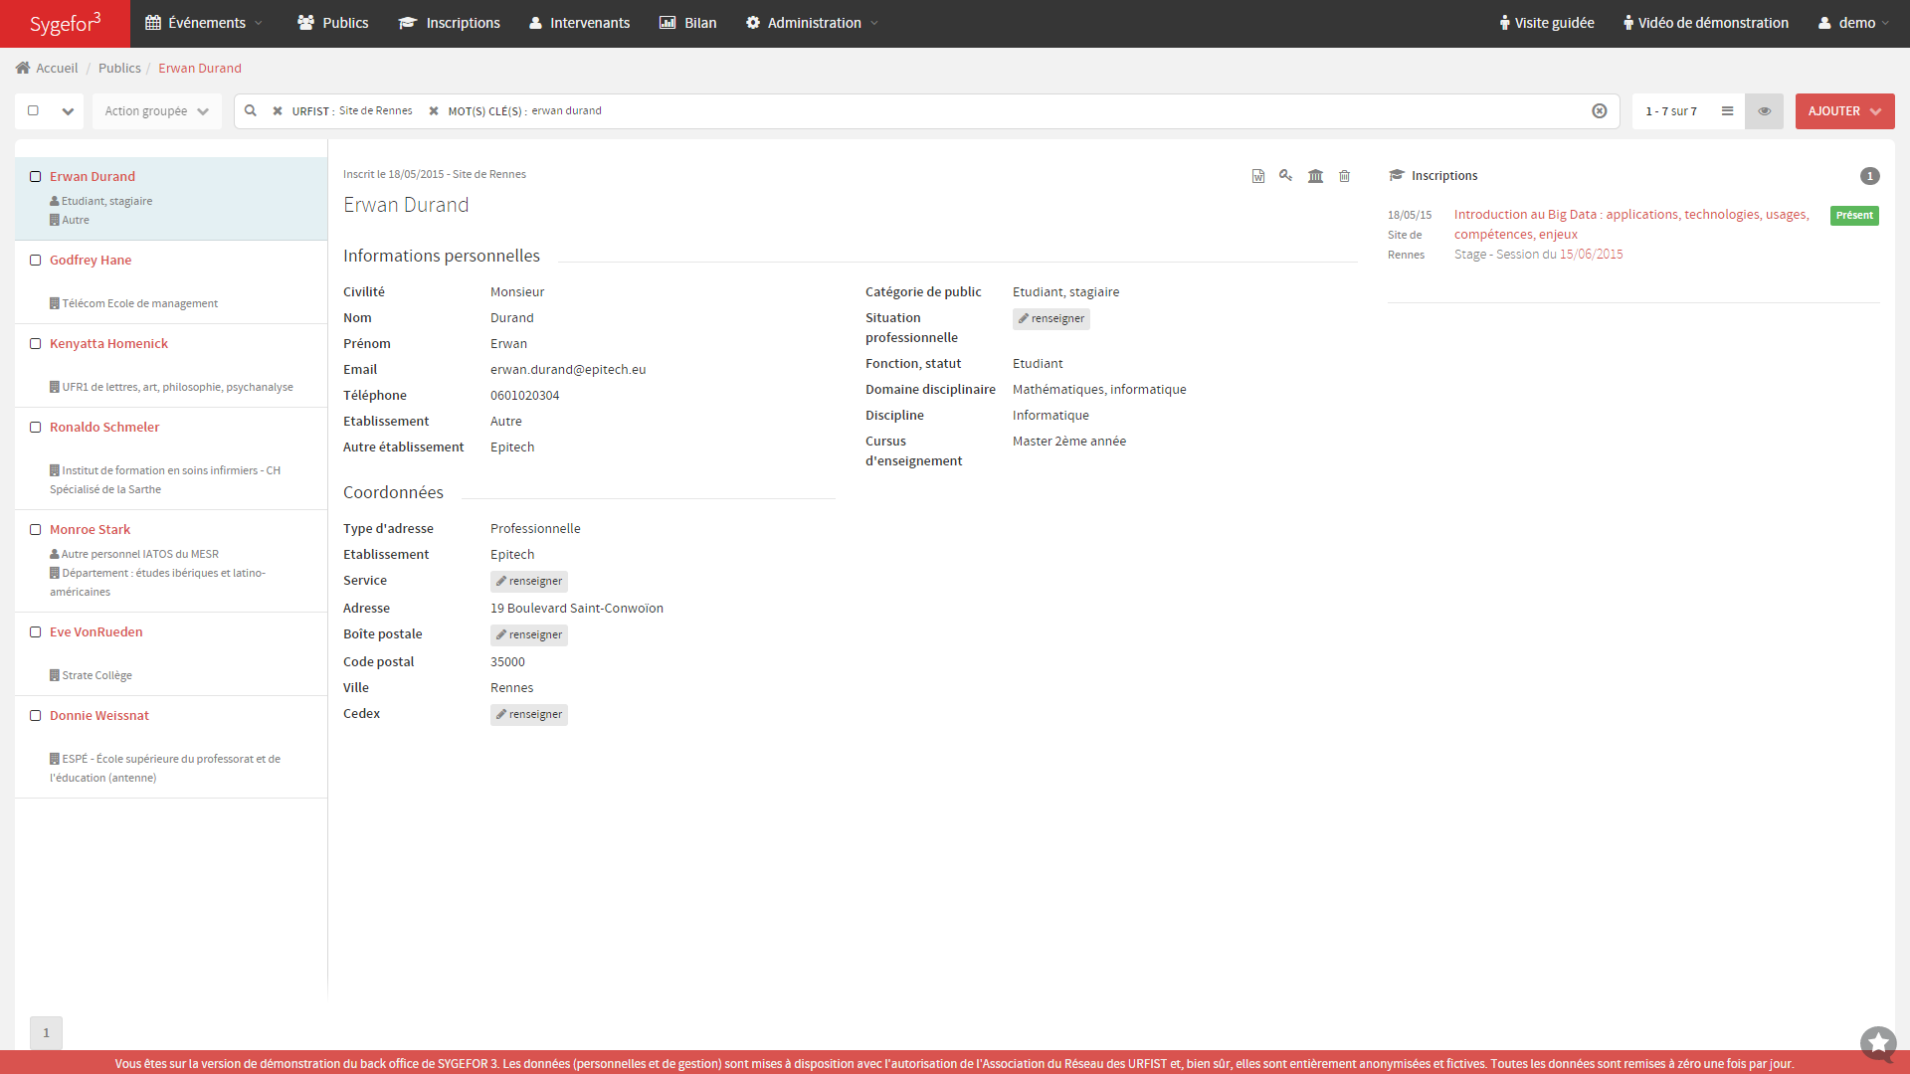Toggle the eye detail view button
1910x1074 pixels.
(x=1764, y=111)
